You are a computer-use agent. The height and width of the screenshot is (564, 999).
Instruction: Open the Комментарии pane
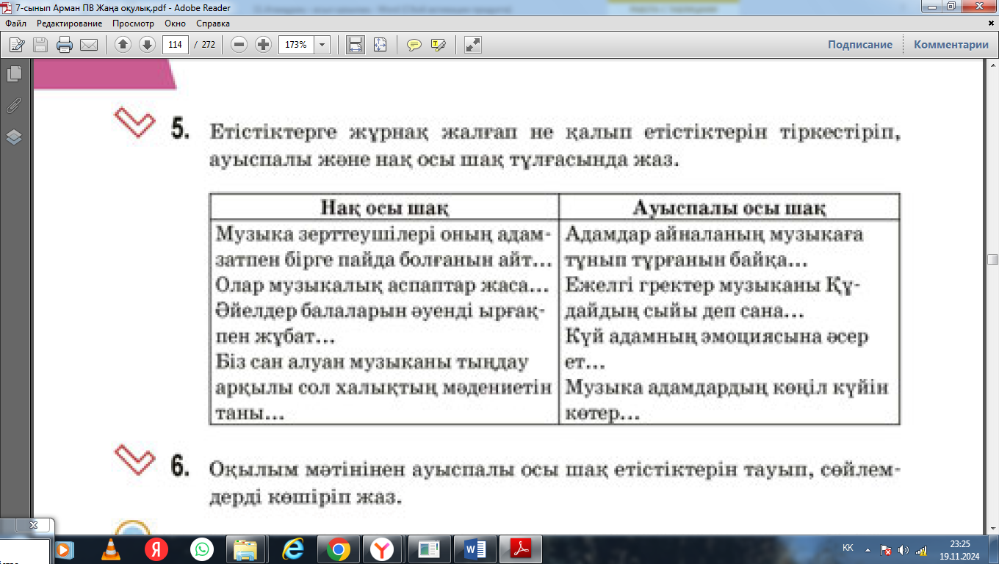(x=951, y=45)
